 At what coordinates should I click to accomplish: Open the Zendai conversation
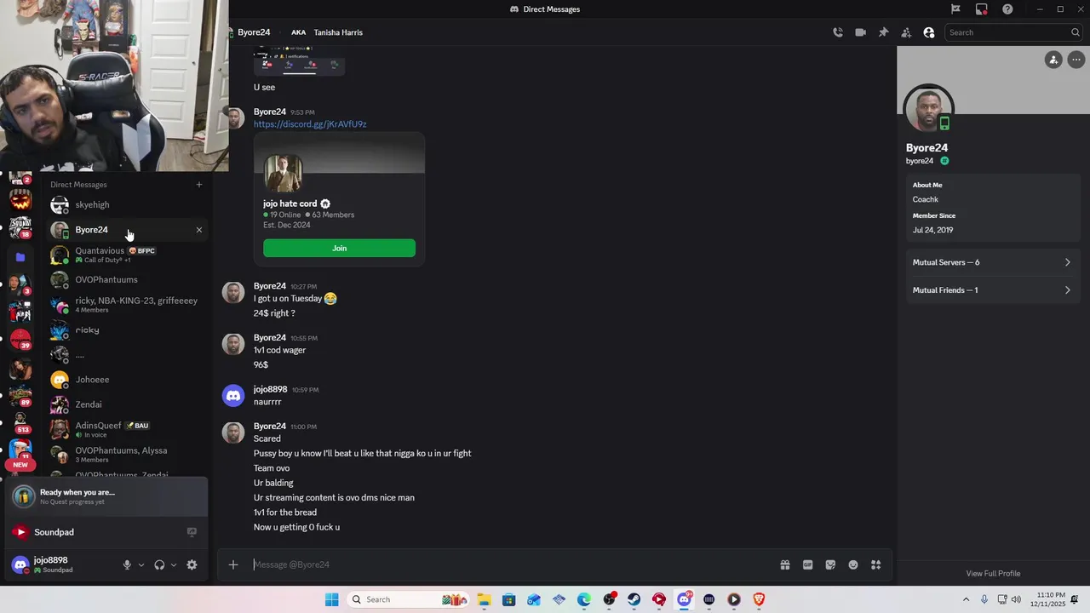(125, 404)
